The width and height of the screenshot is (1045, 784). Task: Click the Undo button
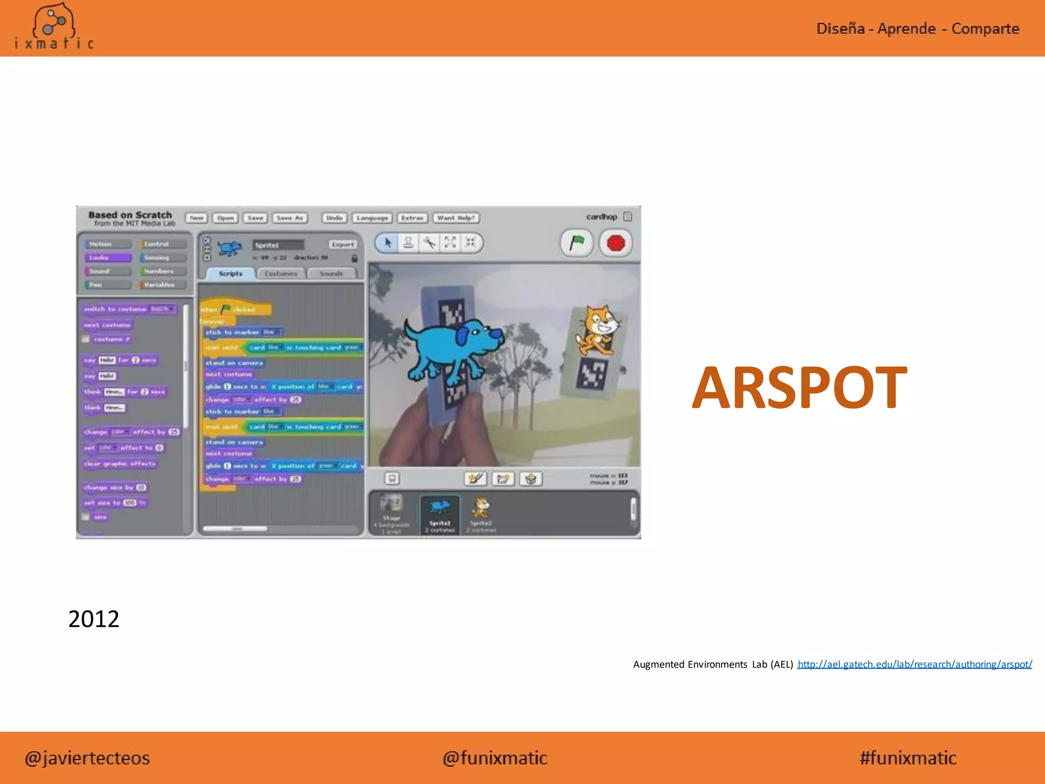point(334,218)
